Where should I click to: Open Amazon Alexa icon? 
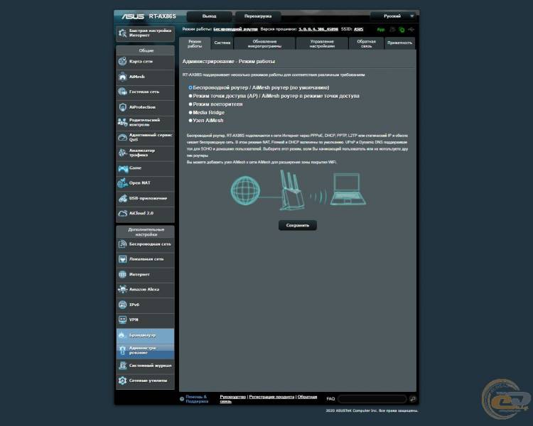pos(122,290)
